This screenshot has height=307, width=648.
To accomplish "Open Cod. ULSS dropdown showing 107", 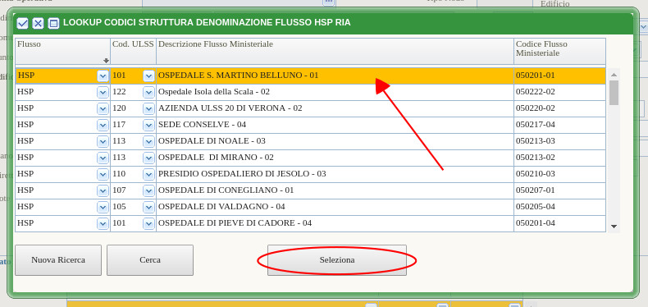I will (148, 190).
